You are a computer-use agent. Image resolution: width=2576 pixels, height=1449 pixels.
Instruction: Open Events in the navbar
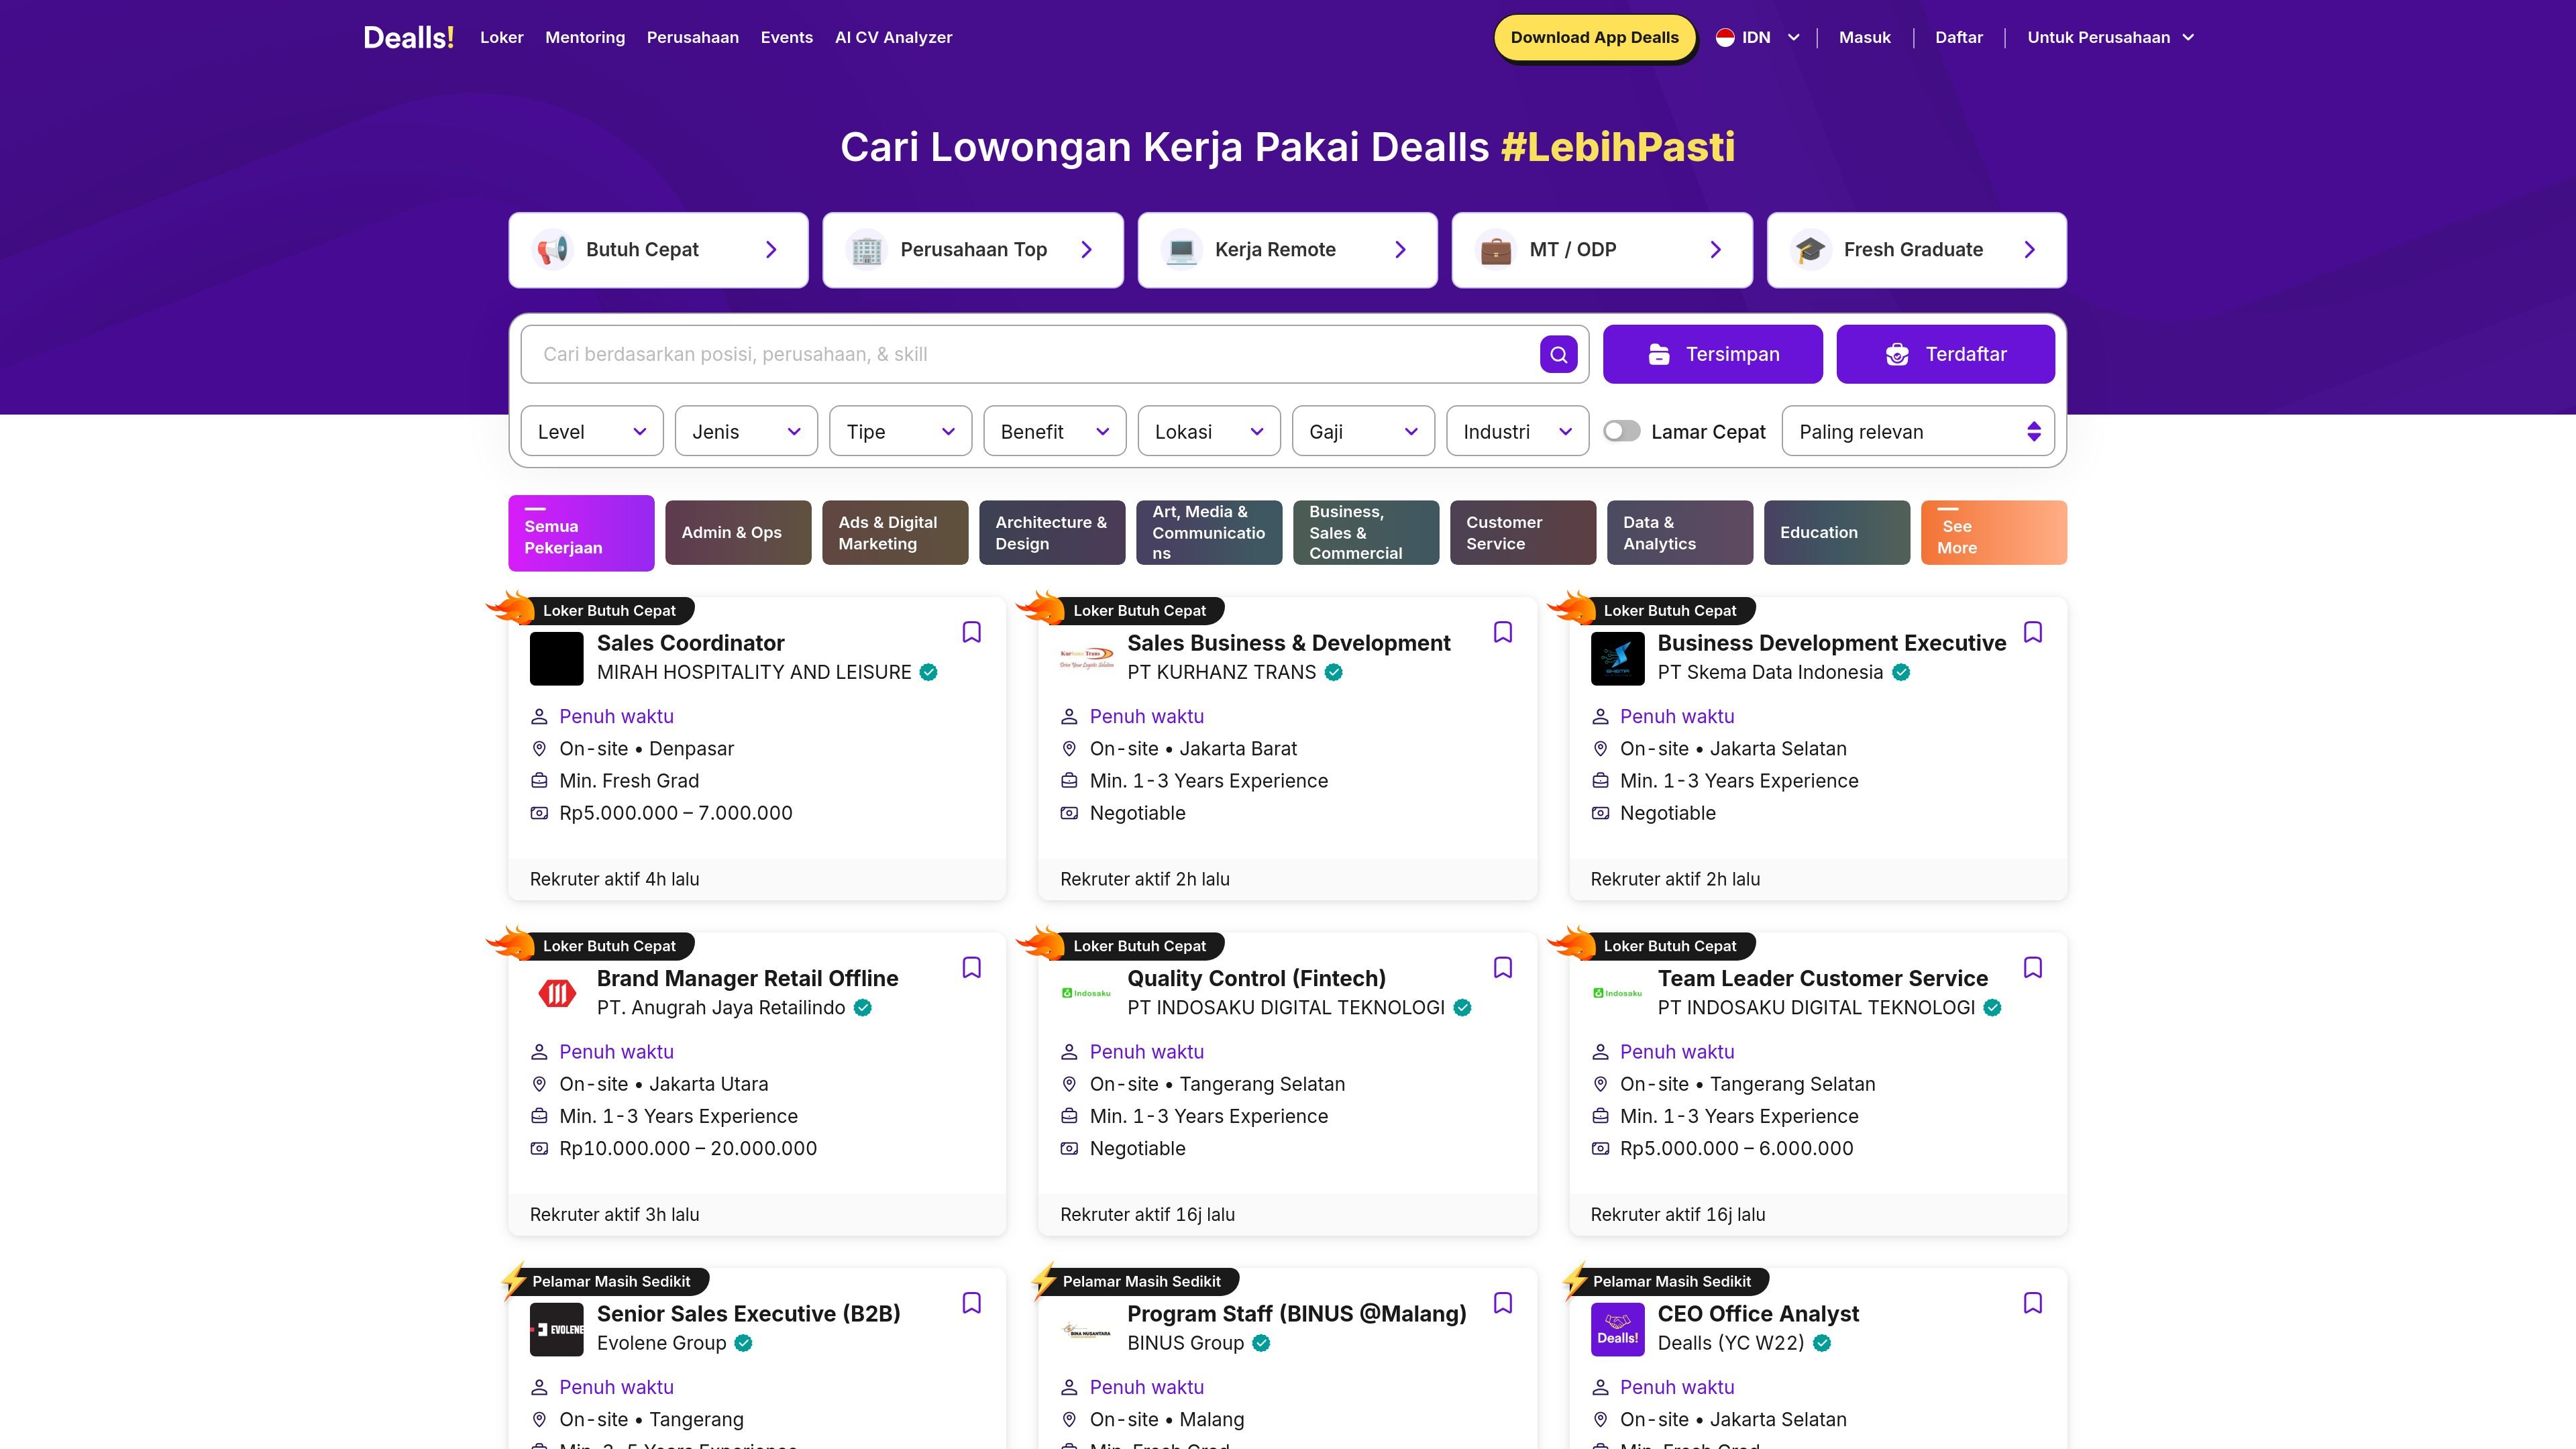tap(787, 37)
